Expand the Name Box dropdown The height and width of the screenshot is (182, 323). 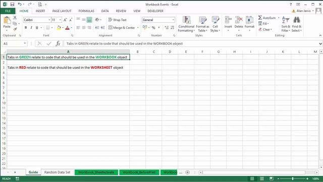(x=25, y=43)
